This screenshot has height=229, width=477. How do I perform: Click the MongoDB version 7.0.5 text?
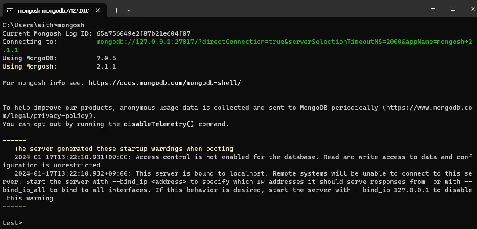coord(106,58)
